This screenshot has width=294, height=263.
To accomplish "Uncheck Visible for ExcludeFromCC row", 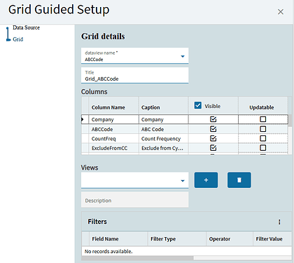I will point(213,148).
